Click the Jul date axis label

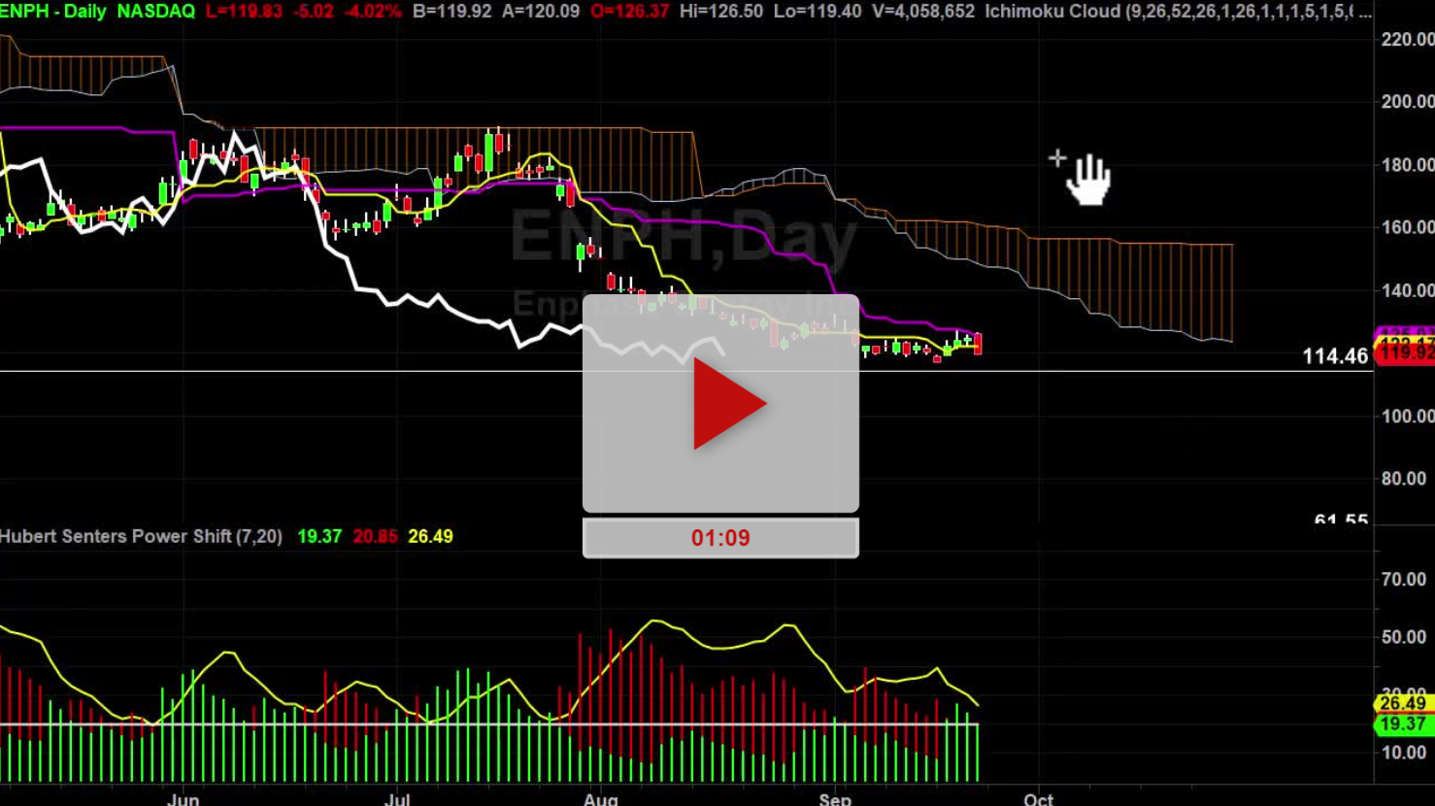(x=397, y=799)
